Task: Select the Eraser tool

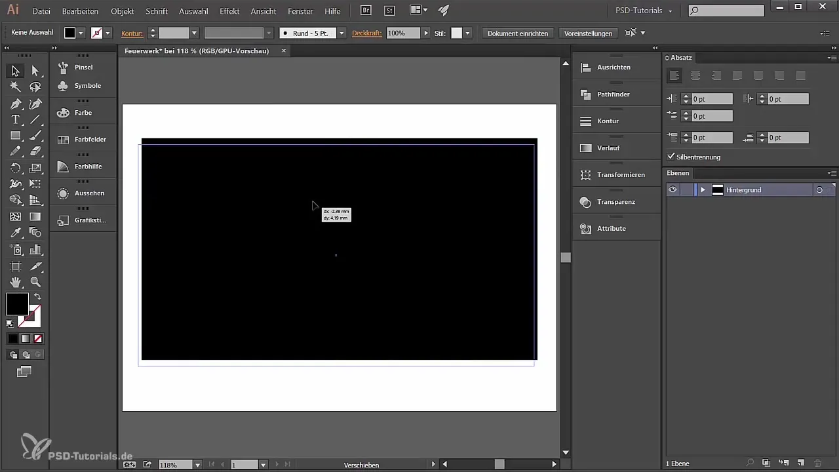Action: point(35,151)
